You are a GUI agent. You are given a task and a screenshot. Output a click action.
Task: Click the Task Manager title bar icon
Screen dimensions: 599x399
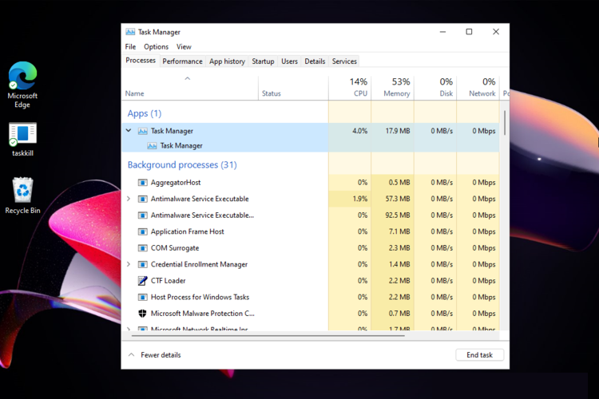(130, 32)
